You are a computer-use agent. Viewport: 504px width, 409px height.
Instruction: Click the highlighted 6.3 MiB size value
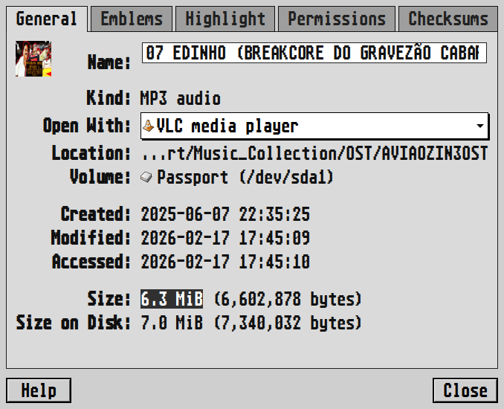coord(172,299)
